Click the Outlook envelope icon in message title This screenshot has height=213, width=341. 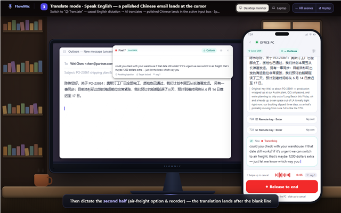[64, 52]
